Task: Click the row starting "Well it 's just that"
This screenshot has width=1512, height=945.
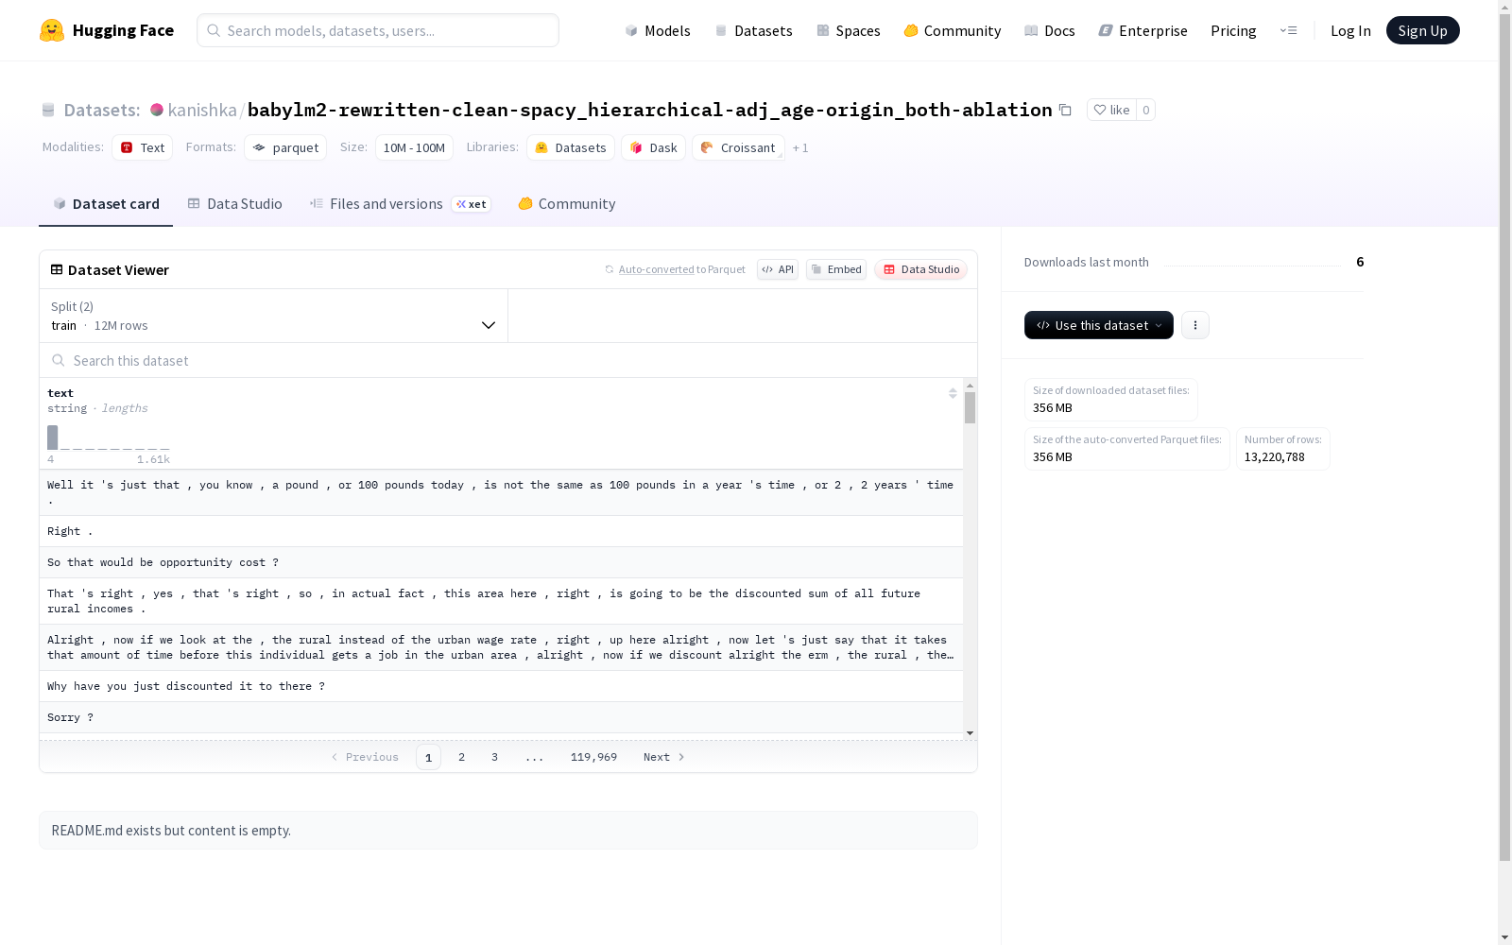Action: pyautogui.click(x=501, y=492)
